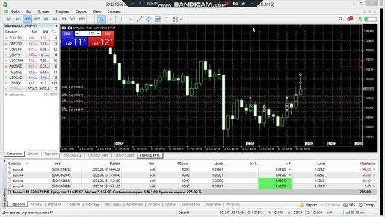Select the cursor arrow tool
Image resolution: width=385 pixels, height=217 pixels.
[102, 19]
